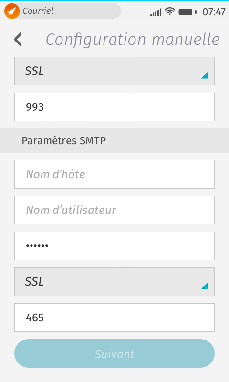Tap the Wi-Fi status icon

point(170,11)
